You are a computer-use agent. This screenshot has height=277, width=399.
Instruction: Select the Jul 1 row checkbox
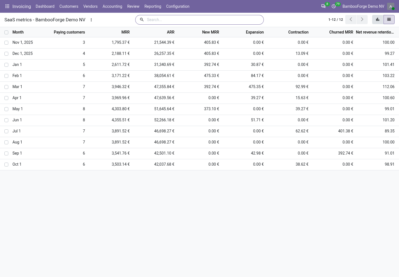[x=6, y=131]
